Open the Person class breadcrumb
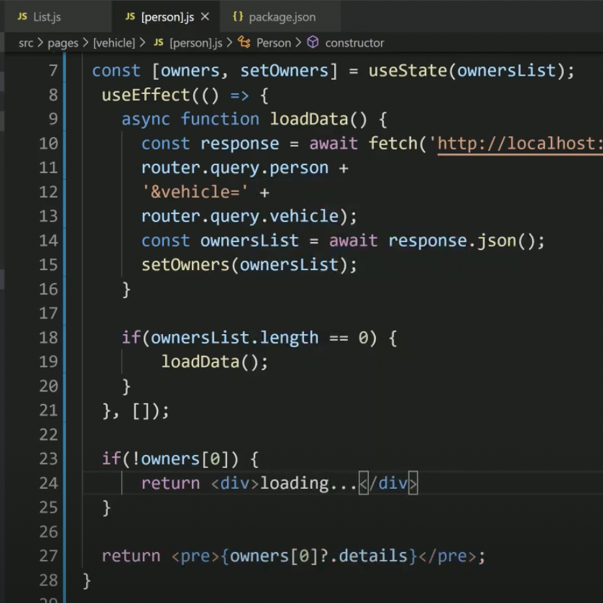The image size is (603, 603). coord(273,42)
